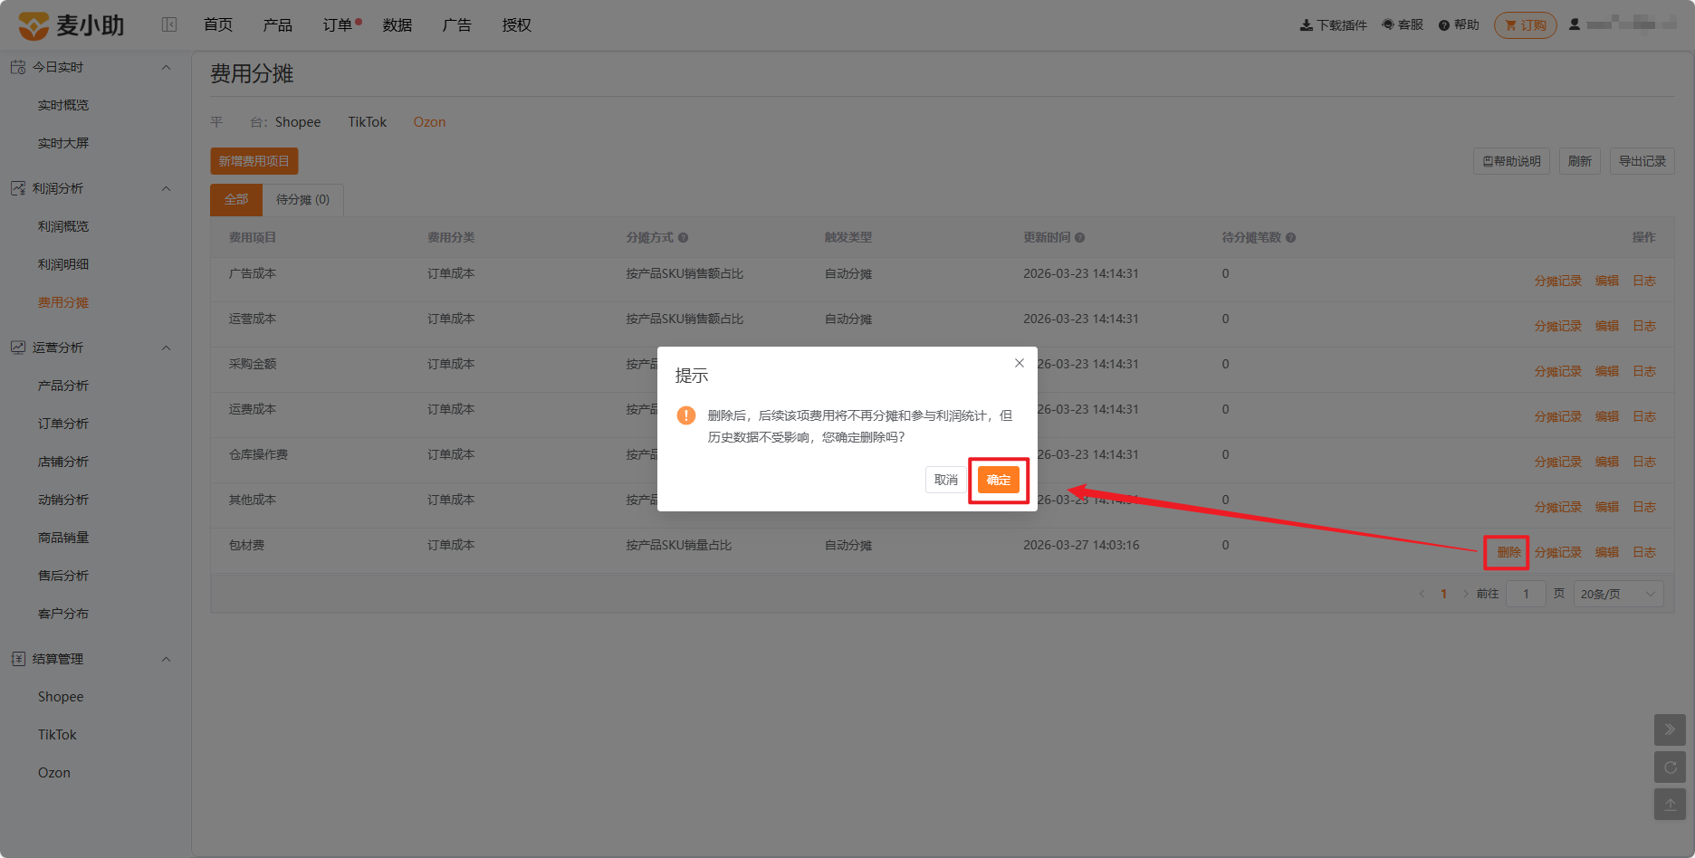1695x858 pixels.
Task: Cancel deletion with 取消 button
Action: point(946,480)
